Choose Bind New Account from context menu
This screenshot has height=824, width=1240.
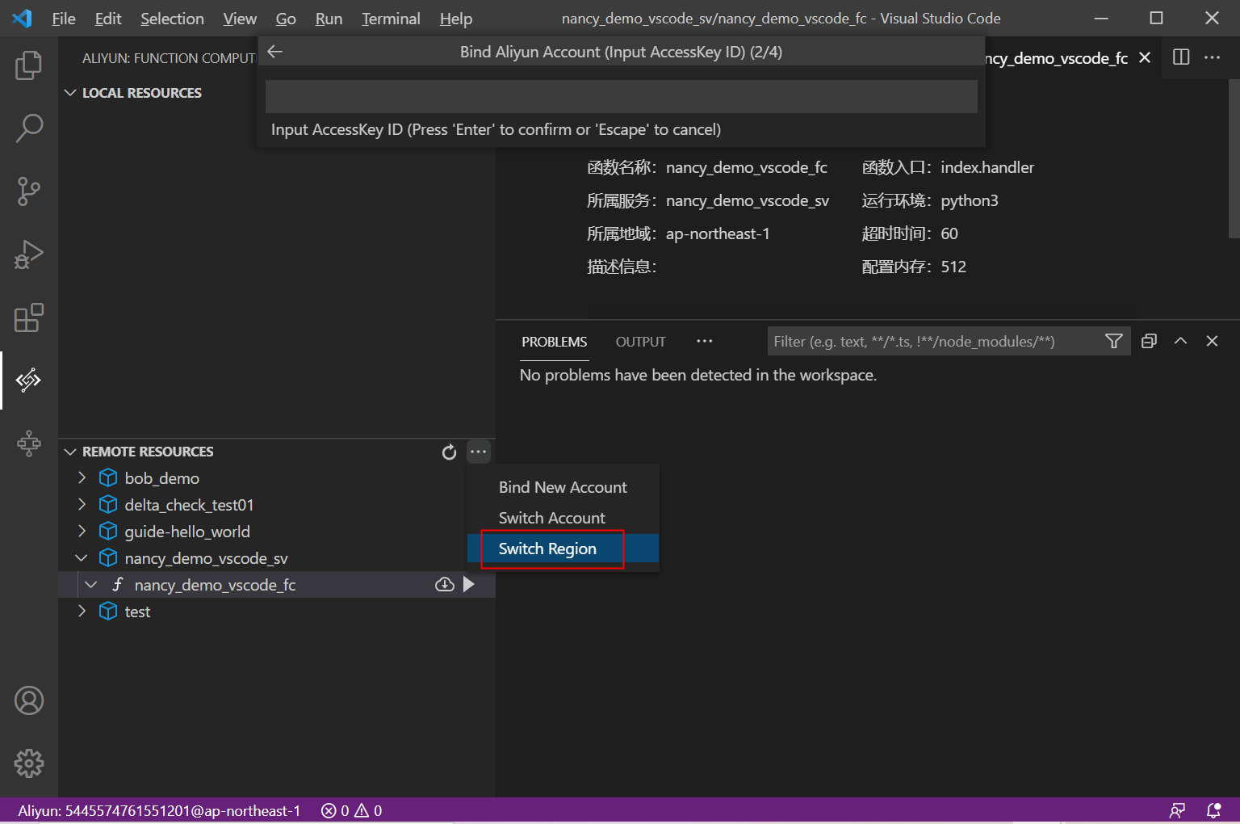point(563,487)
